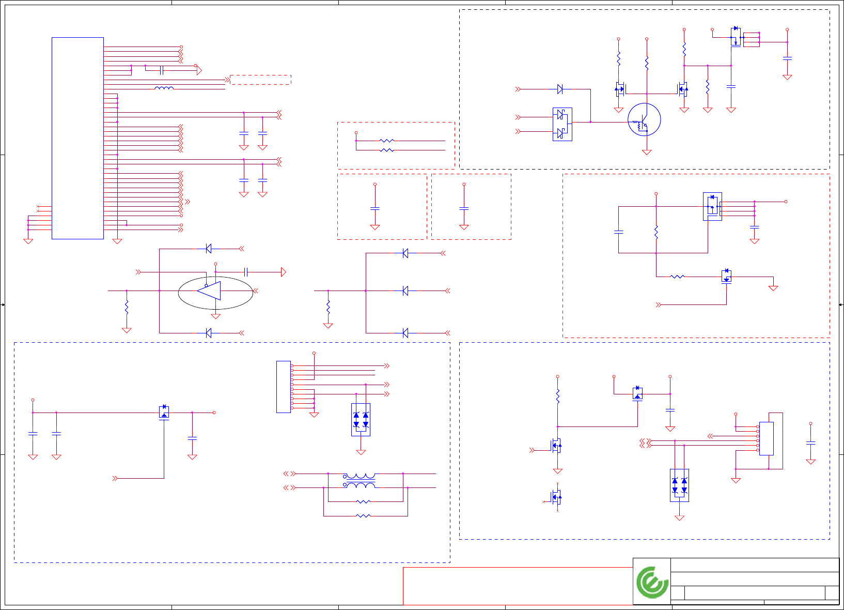844x610 pixels.
Task: Click the green swirl company logo
Action: point(652,582)
